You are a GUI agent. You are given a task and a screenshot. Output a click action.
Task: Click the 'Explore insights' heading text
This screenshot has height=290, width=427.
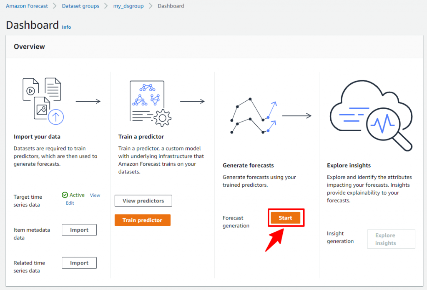click(x=349, y=165)
